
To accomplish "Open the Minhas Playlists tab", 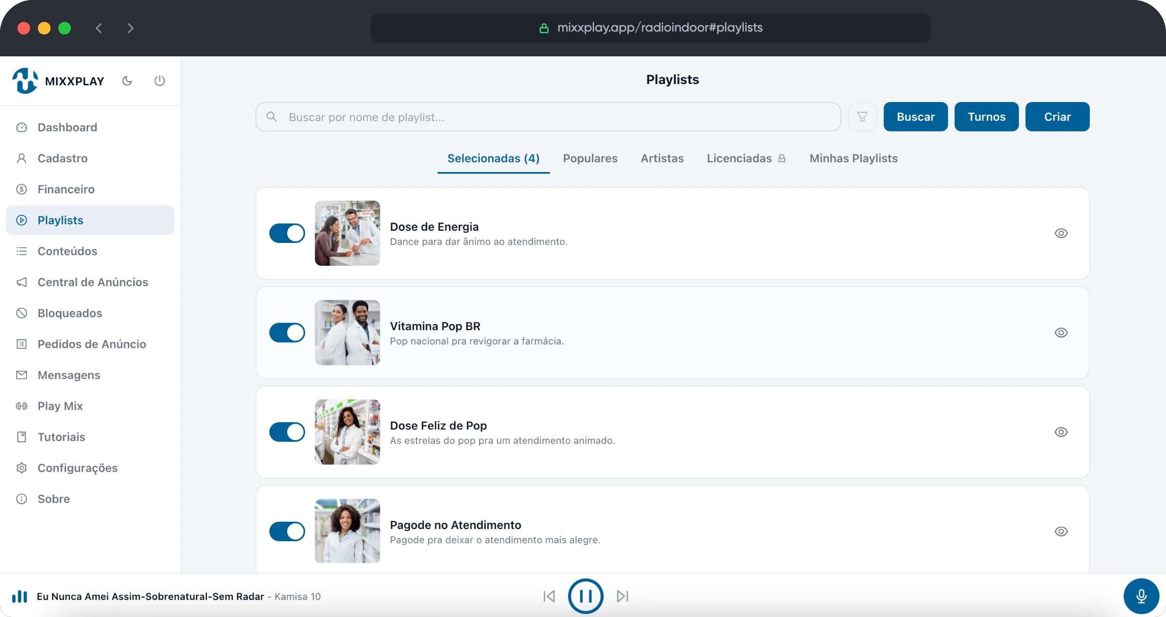I will pos(854,158).
